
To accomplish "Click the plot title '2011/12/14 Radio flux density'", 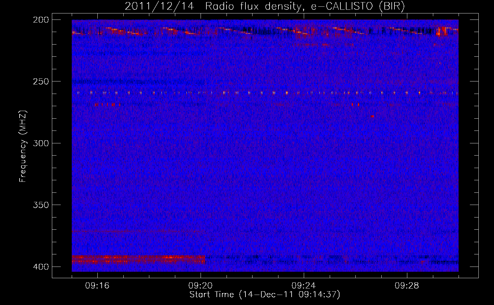I will tap(265, 6).
